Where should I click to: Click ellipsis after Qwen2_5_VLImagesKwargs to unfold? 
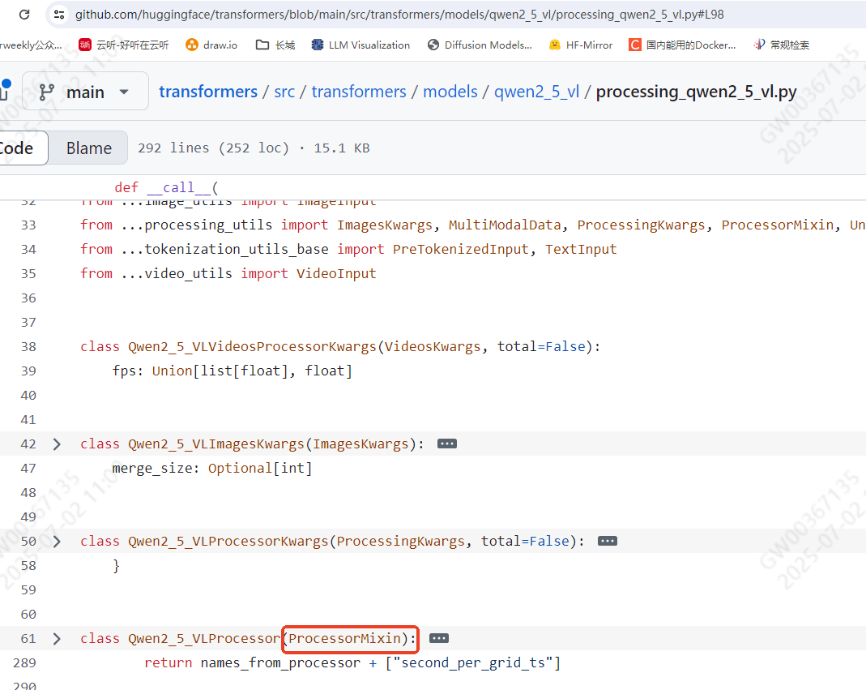[447, 444]
